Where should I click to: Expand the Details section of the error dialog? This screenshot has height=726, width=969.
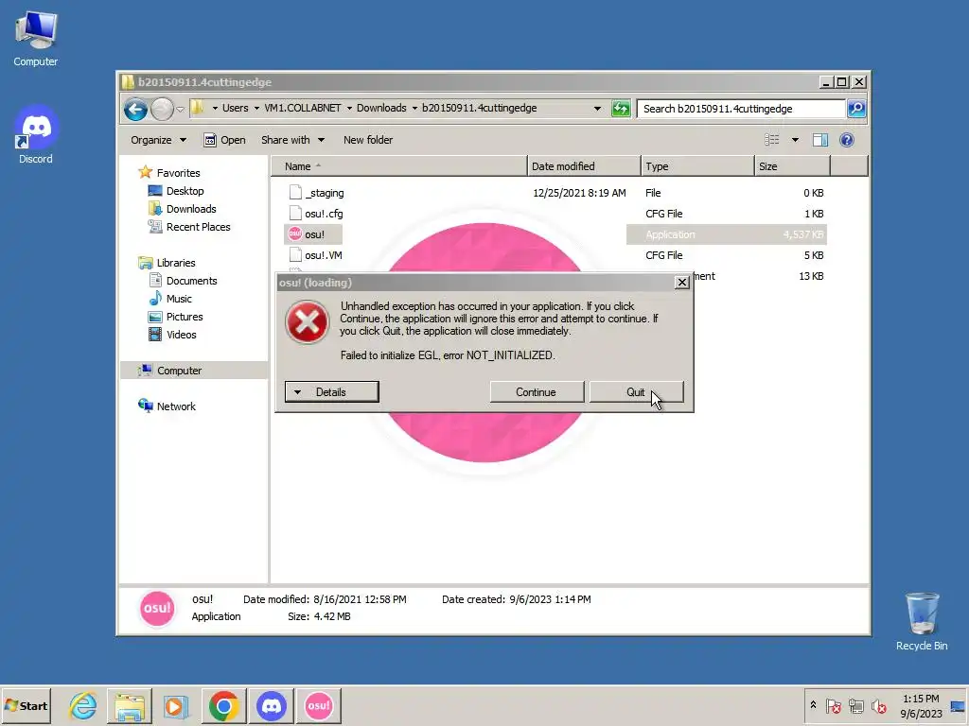[331, 392]
